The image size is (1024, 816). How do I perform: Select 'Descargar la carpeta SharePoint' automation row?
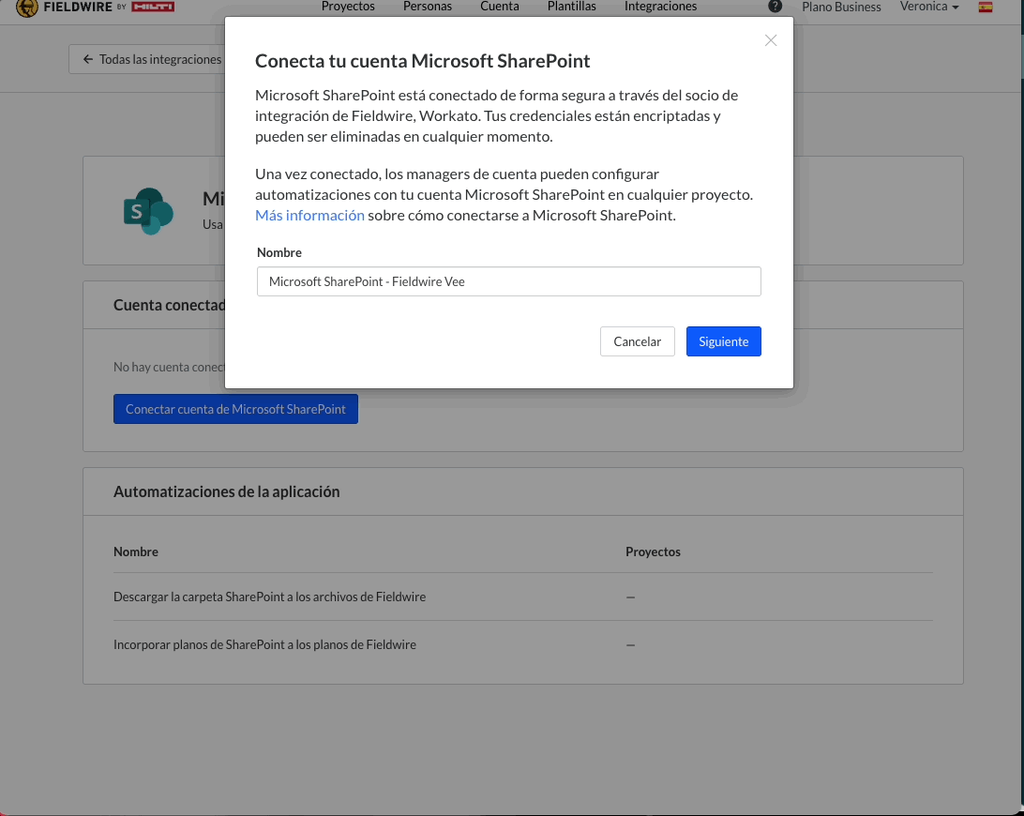tap(523, 597)
